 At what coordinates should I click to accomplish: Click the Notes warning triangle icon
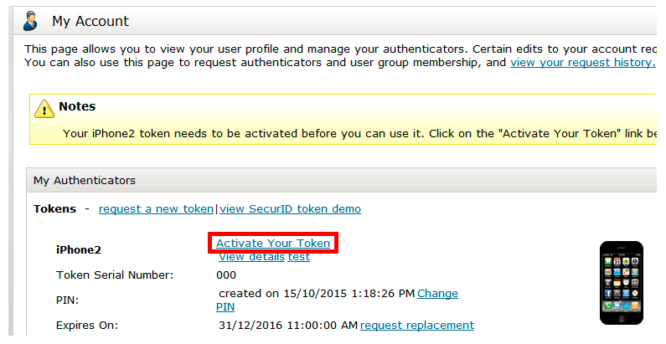coord(44,108)
